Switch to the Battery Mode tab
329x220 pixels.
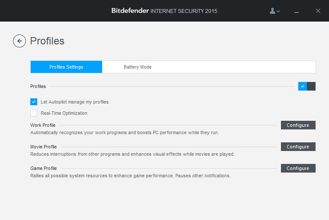pos(138,67)
